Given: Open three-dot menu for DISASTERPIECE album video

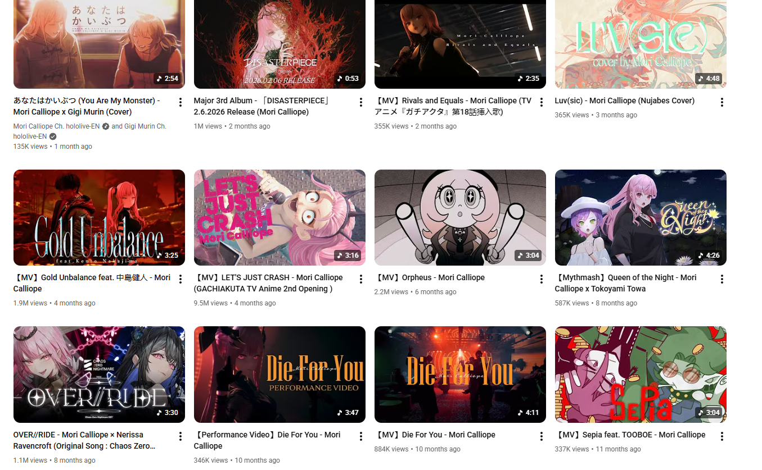Looking at the screenshot, I should (360, 102).
